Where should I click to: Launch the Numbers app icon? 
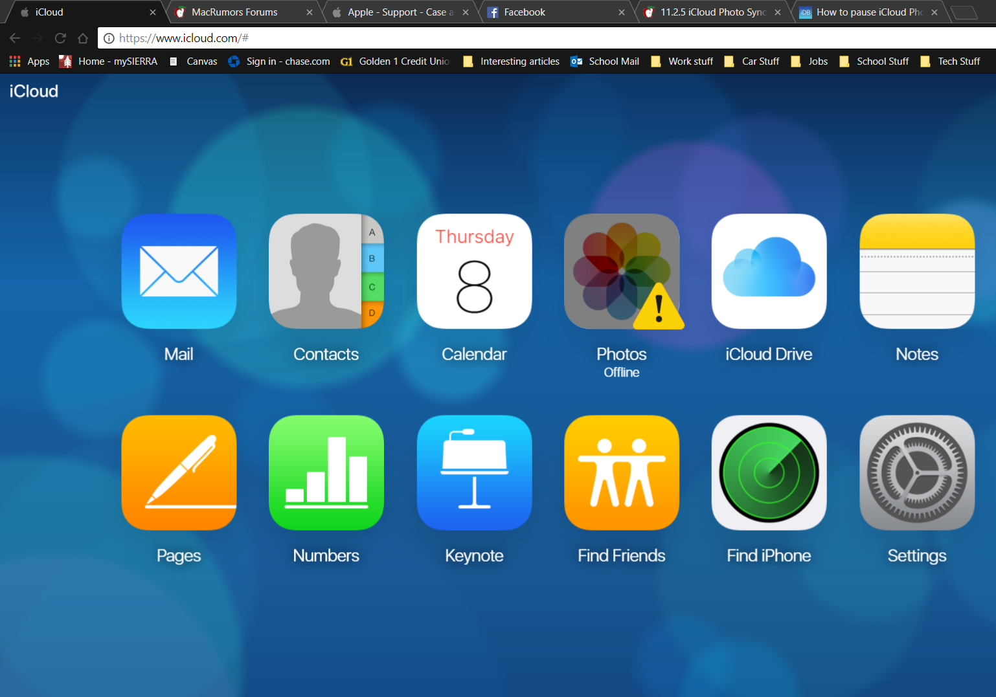point(326,472)
